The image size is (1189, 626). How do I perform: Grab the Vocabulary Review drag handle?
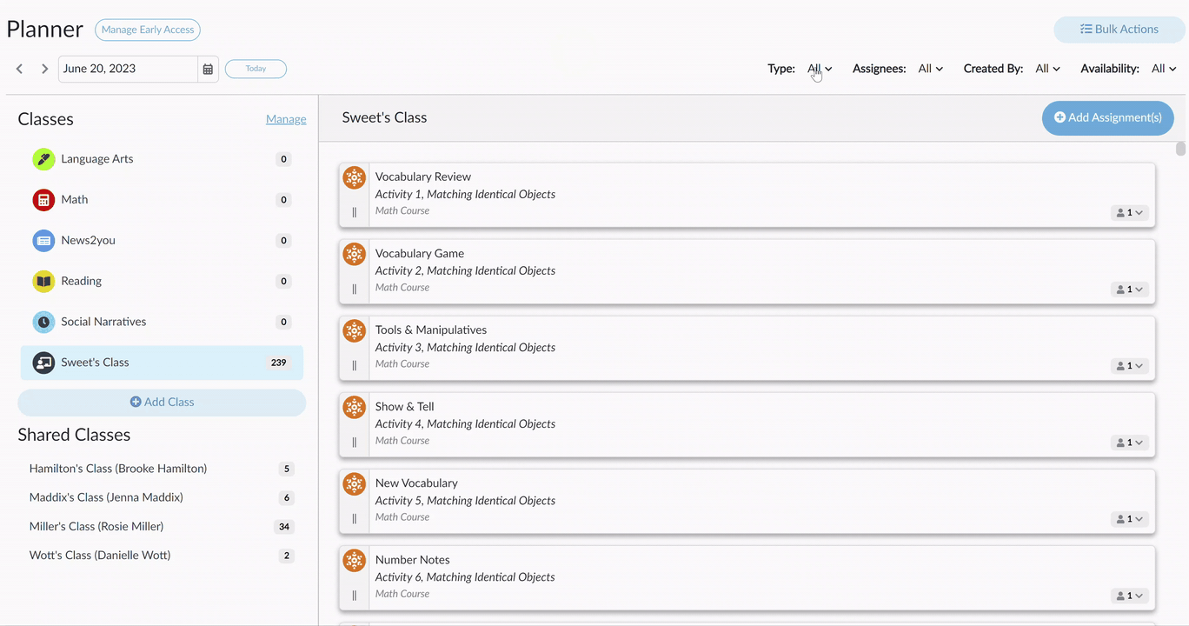pyautogui.click(x=354, y=212)
